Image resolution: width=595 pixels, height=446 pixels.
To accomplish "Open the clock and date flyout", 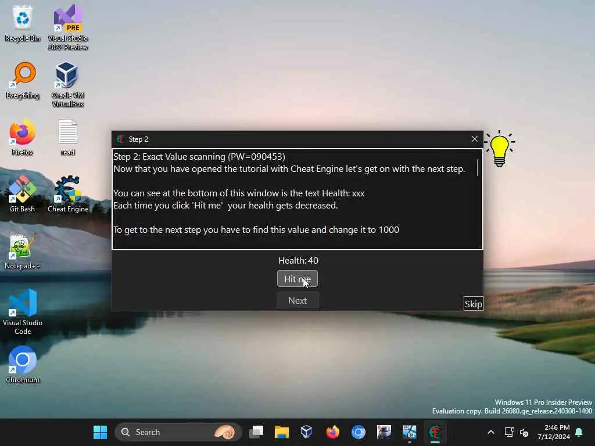I will [x=553, y=432].
